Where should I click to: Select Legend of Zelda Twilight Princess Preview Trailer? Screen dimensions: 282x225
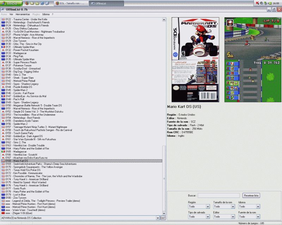coord(81,201)
